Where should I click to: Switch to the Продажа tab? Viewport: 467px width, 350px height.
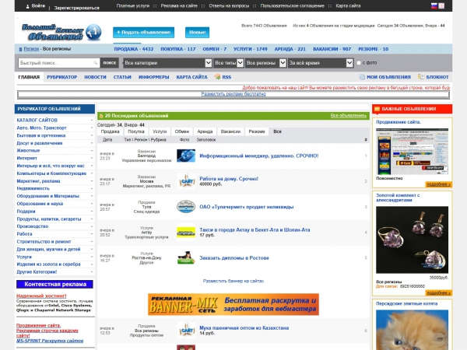click(x=111, y=131)
